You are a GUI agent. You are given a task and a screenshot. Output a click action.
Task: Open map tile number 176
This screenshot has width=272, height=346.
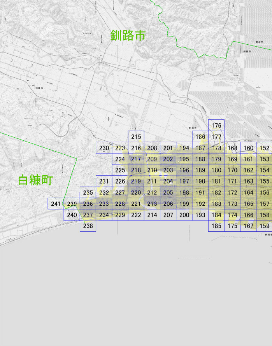tap(216, 125)
